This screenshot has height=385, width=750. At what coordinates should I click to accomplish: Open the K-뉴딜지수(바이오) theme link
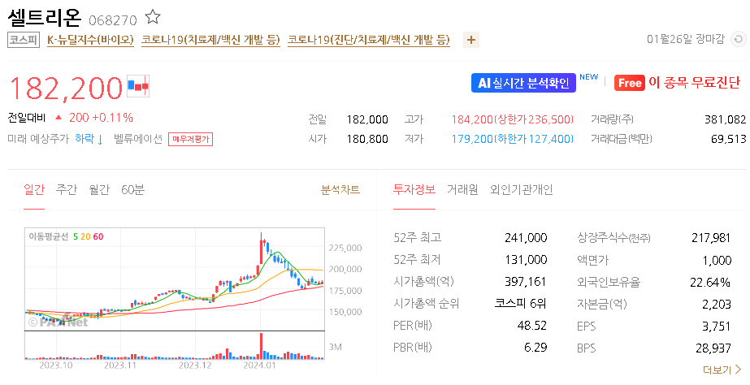tap(90, 39)
